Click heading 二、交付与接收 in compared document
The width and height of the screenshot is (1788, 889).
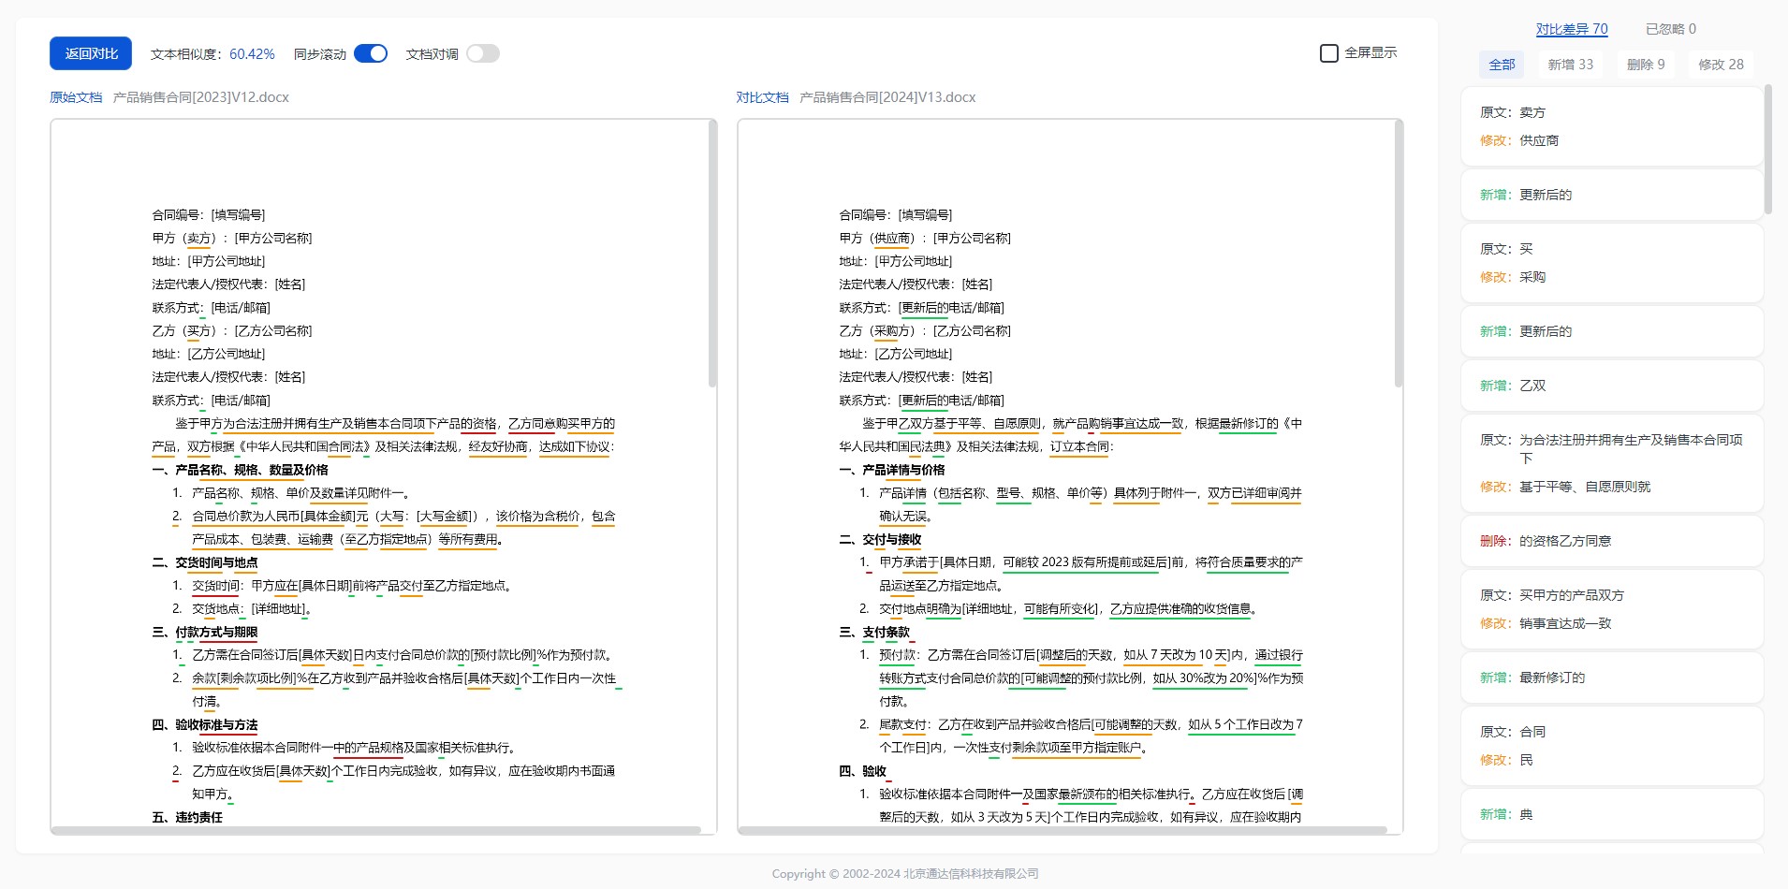(x=881, y=539)
